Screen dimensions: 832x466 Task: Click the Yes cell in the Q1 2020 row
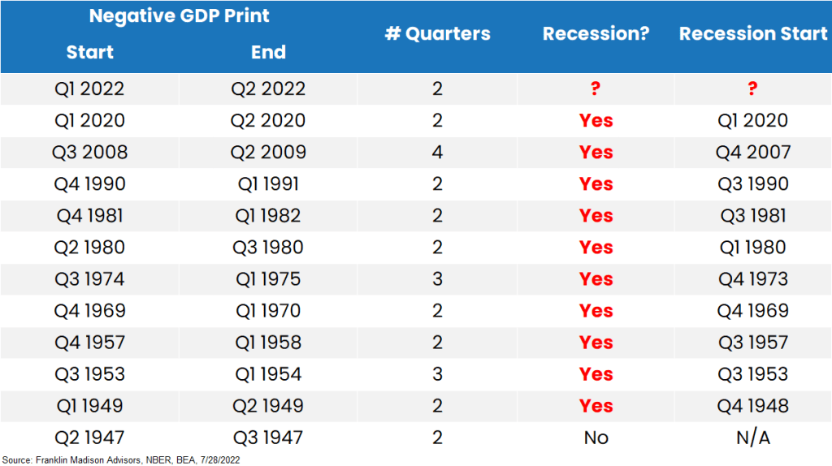click(x=596, y=120)
